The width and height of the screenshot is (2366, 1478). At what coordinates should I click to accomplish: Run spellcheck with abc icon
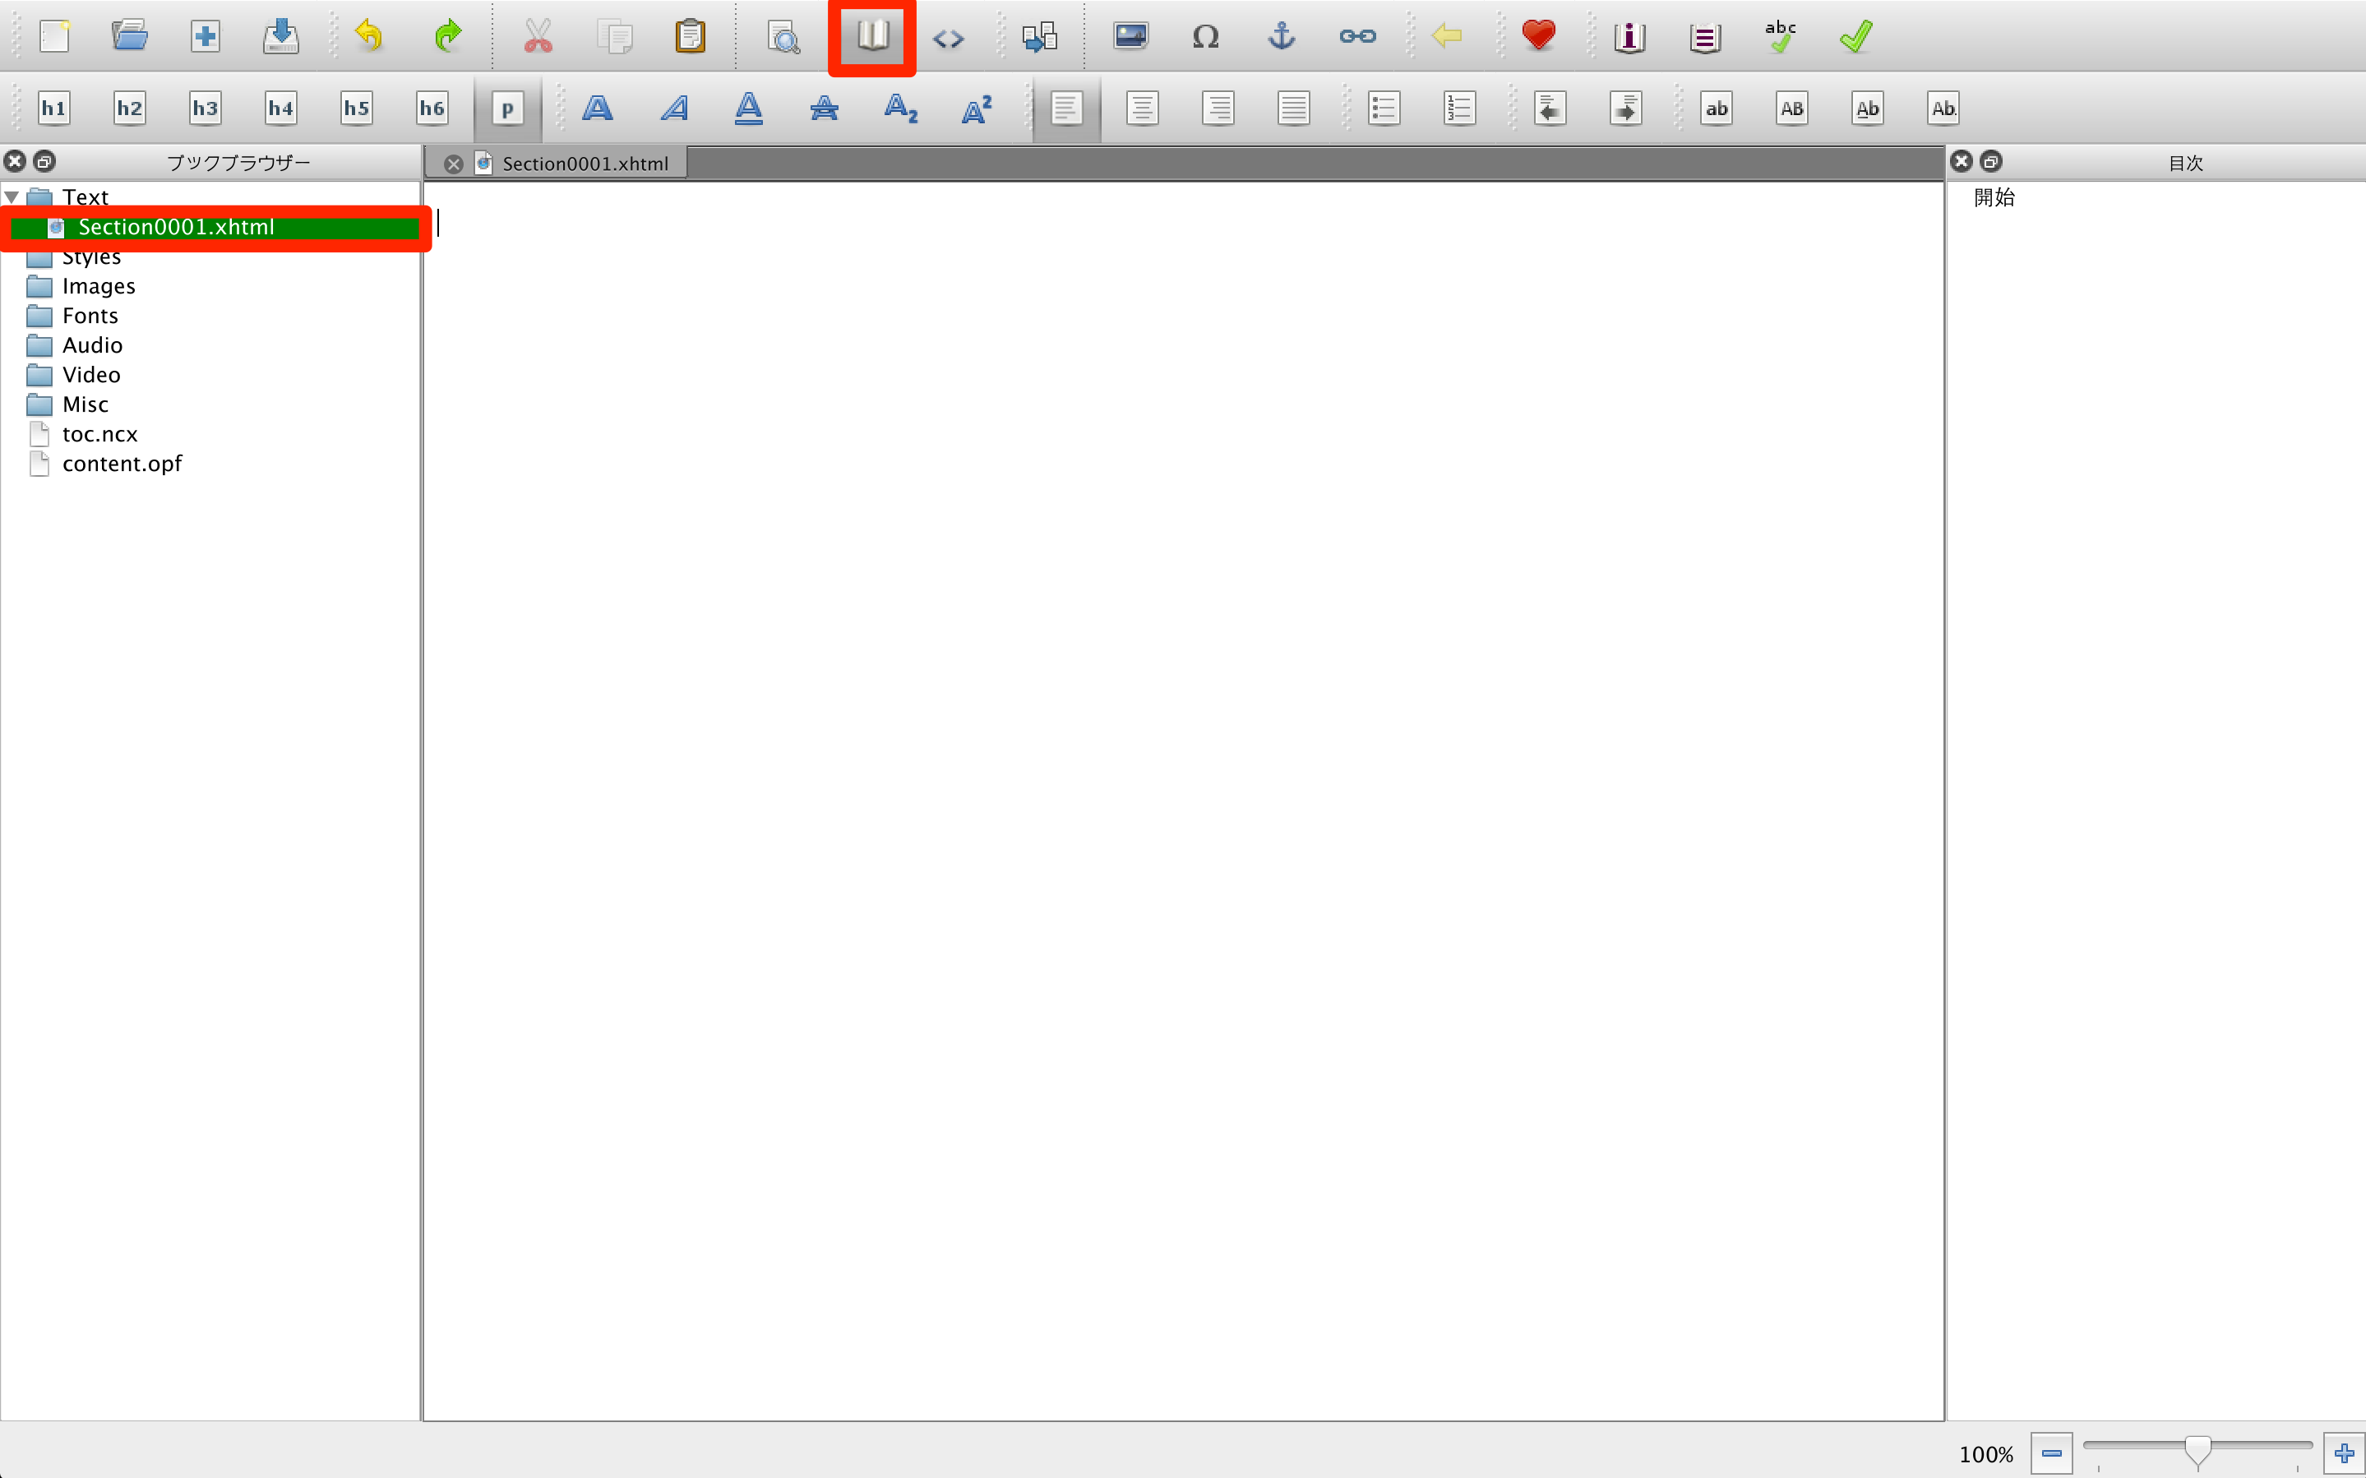click(x=1780, y=36)
